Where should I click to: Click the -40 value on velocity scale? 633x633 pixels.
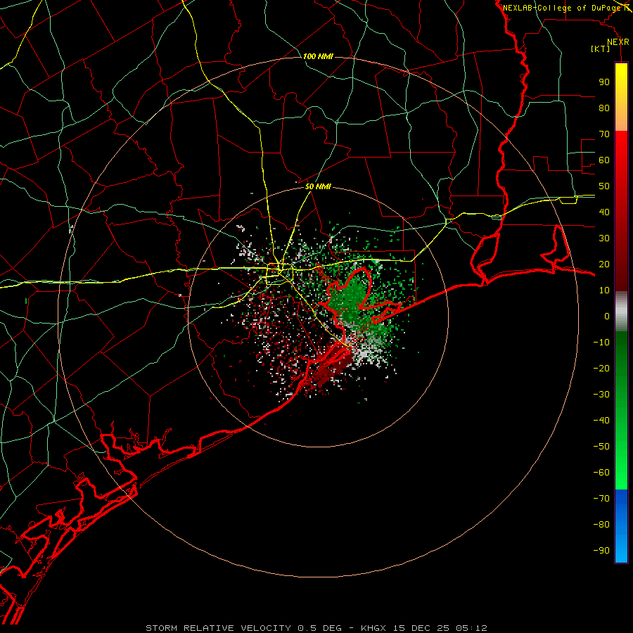[601, 421]
